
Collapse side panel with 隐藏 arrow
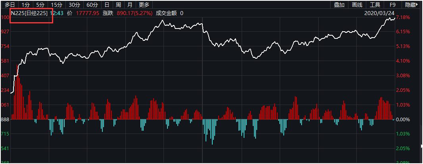click(411, 5)
